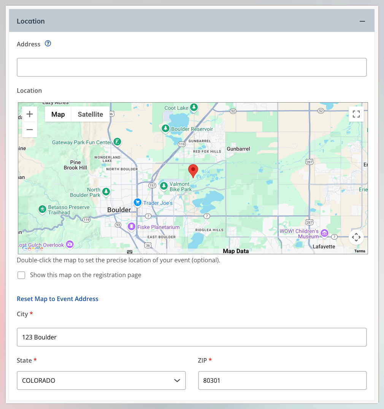Zoom in the map with plus button
384x409 pixels.
pyautogui.click(x=30, y=114)
